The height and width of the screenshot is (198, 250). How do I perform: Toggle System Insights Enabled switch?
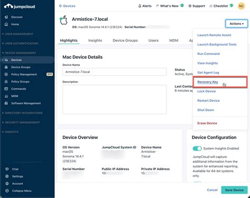[197, 148]
